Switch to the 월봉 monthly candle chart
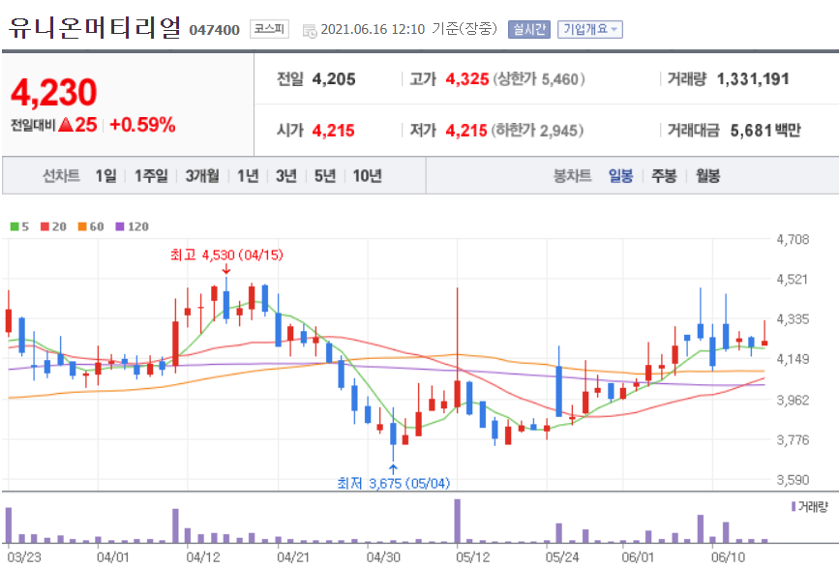This screenshot has width=839, height=569. pyautogui.click(x=707, y=175)
